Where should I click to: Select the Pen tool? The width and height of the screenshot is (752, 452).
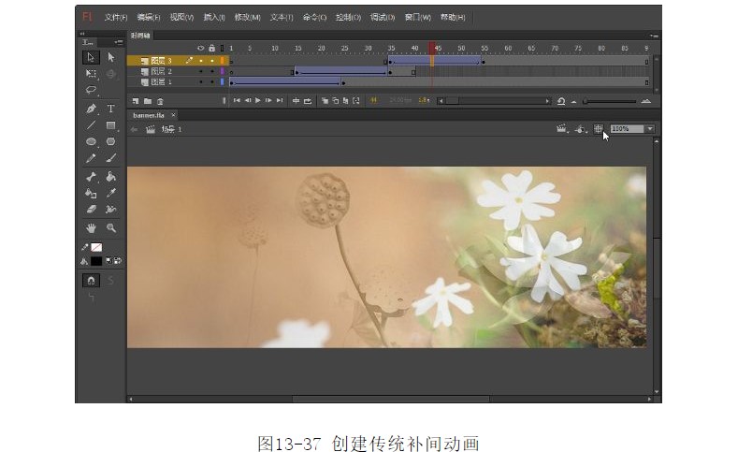tap(91, 109)
